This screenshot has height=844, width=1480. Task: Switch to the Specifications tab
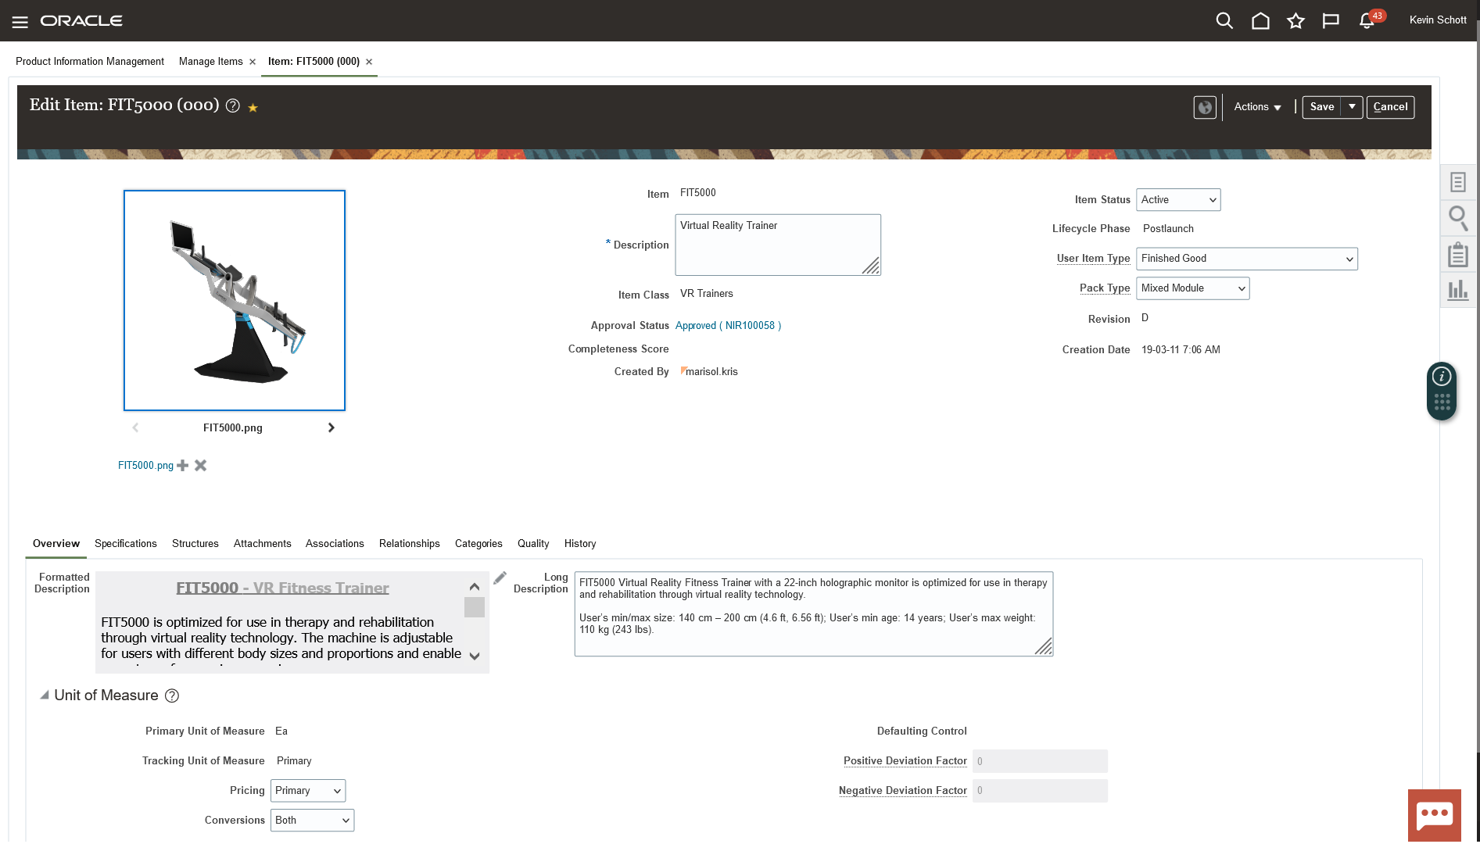126,544
